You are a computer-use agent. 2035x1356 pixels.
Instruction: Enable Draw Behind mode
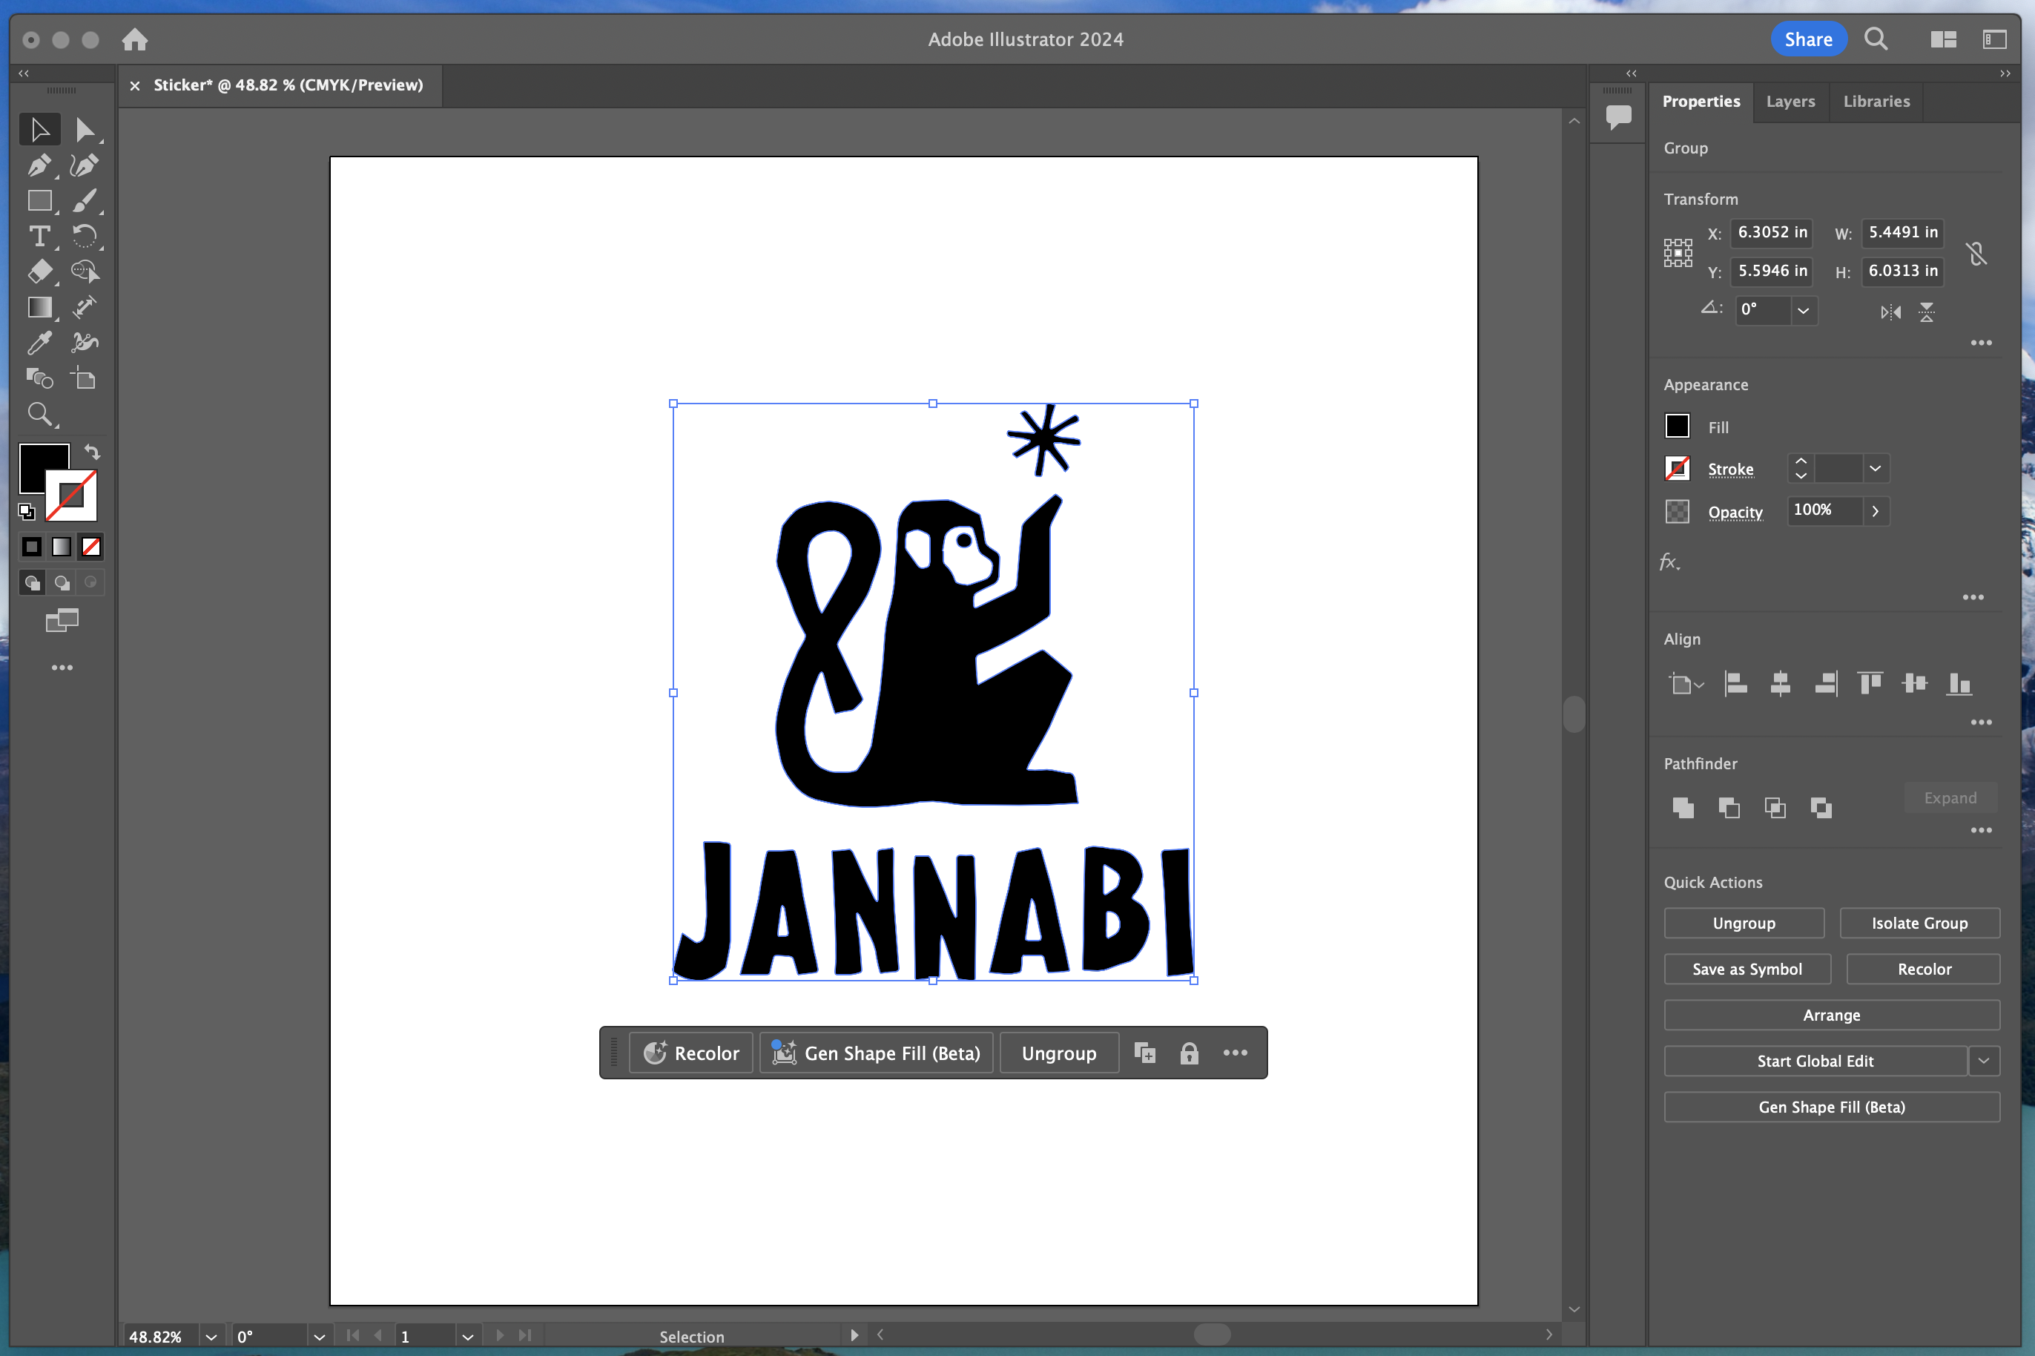pos(62,583)
